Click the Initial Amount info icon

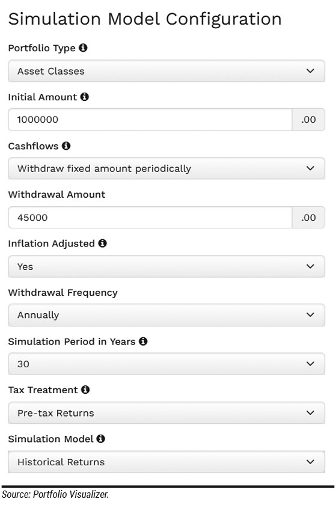(x=84, y=97)
